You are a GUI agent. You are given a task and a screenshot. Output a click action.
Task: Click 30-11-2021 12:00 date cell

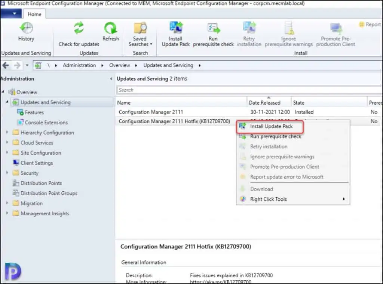[x=270, y=112]
